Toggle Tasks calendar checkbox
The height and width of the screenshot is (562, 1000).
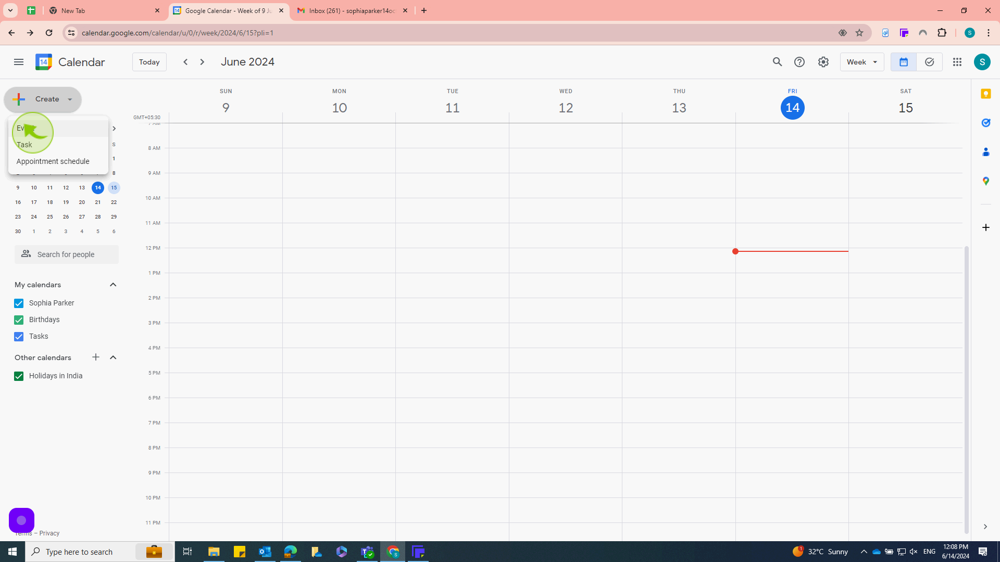point(19,337)
